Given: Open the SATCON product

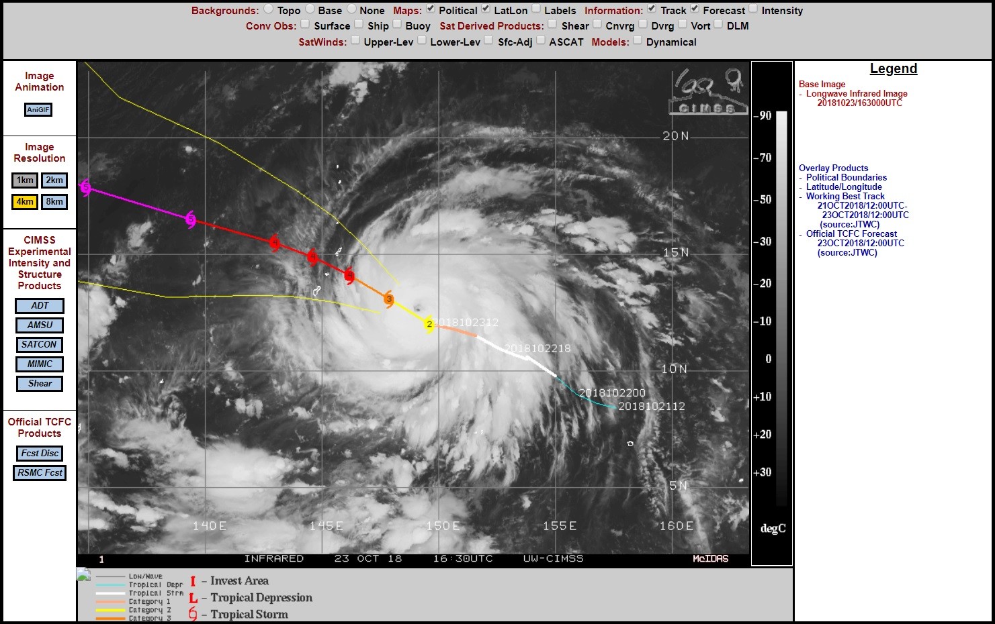Looking at the screenshot, I should click(x=40, y=345).
